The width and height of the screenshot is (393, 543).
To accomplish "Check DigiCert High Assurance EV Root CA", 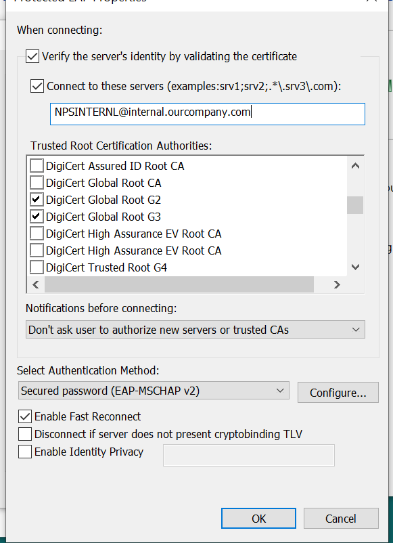I will (x=37, y=233).
